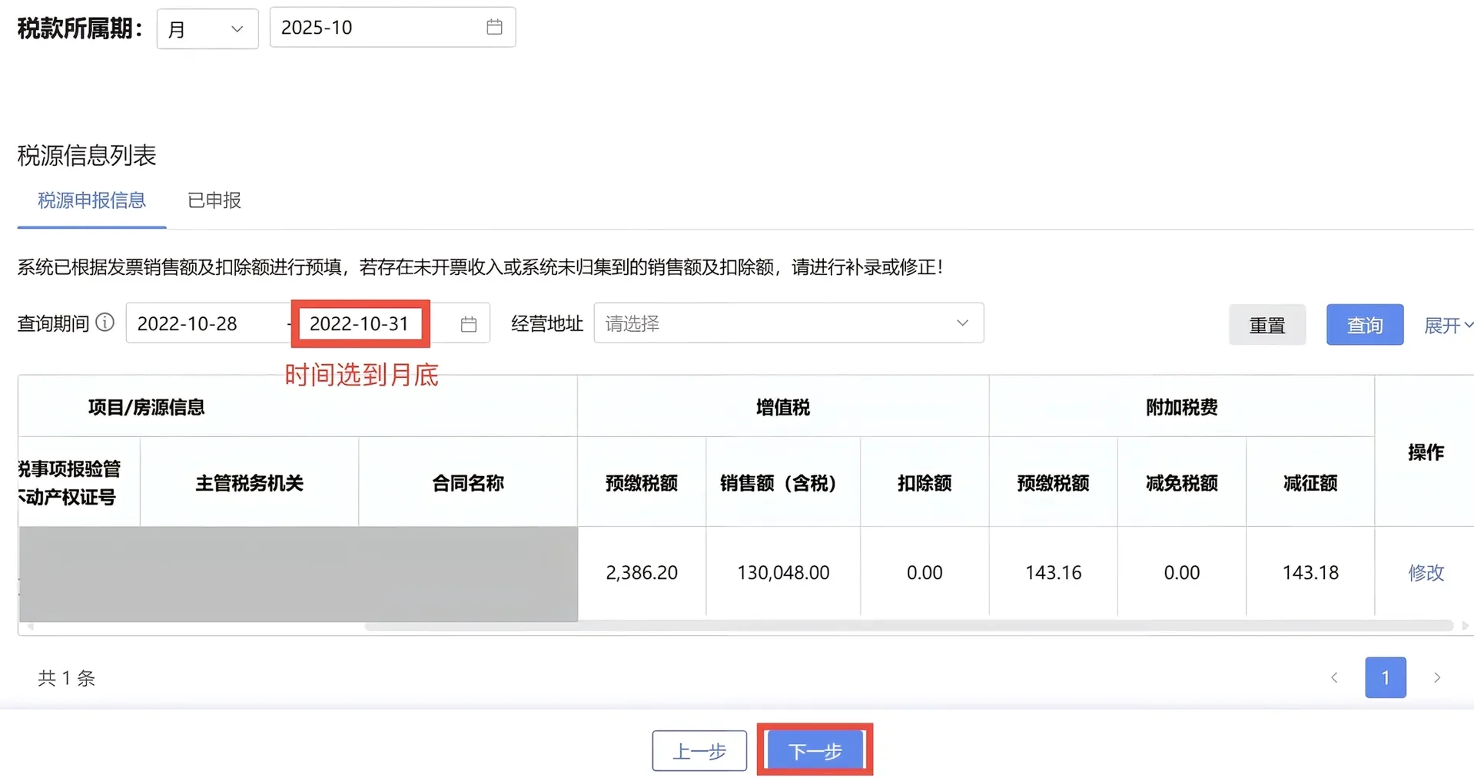Click the info icon next to 查询期间

[105, 323]
